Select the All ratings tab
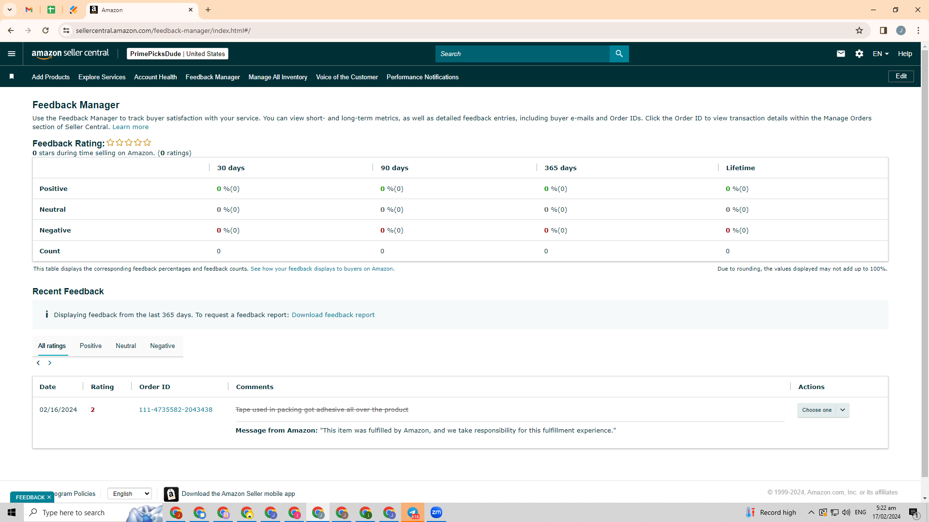Viewport: 929px width, 522px height. (x=52, y=346)
